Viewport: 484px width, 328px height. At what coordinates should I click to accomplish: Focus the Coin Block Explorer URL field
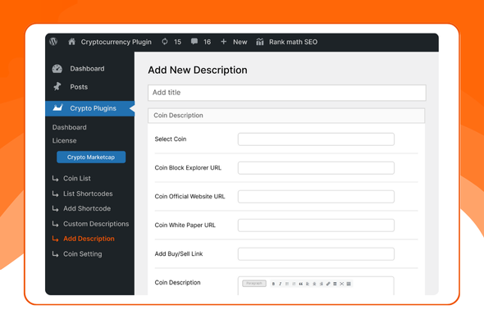point(316,168)
